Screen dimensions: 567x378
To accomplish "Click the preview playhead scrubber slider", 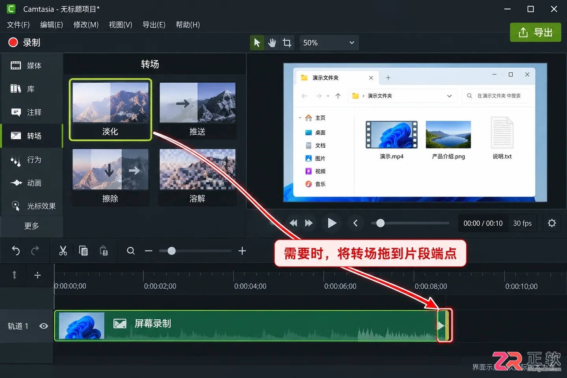I will pos(410,223).
